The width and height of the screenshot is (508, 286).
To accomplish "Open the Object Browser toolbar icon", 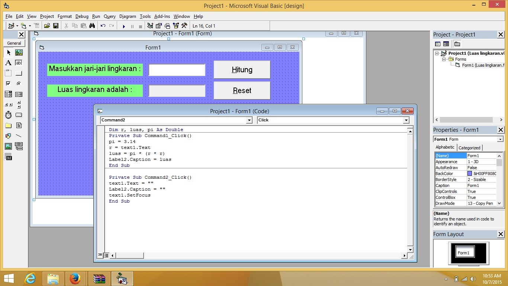I will (x=176, y=26).
